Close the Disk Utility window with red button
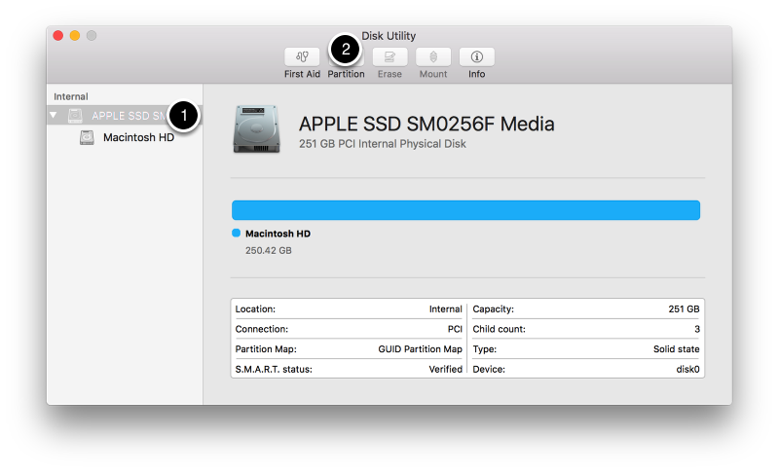Image resolution: width=779 pixels, height=472 pixels. coord(58,36)
